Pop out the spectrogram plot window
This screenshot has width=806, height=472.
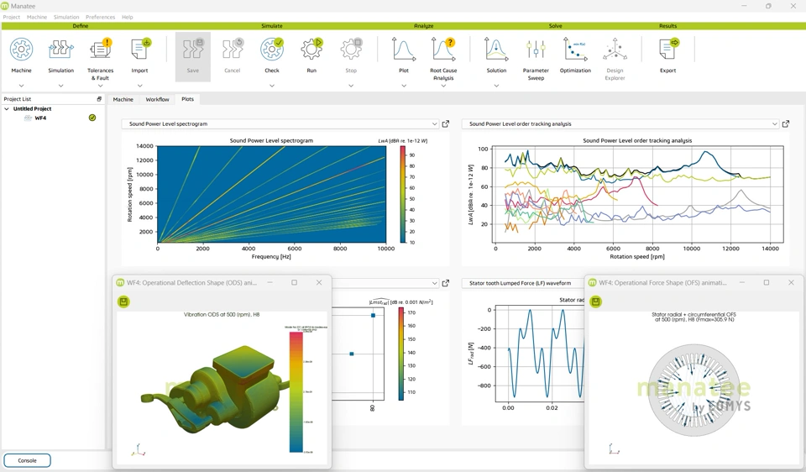pos(446,124)
